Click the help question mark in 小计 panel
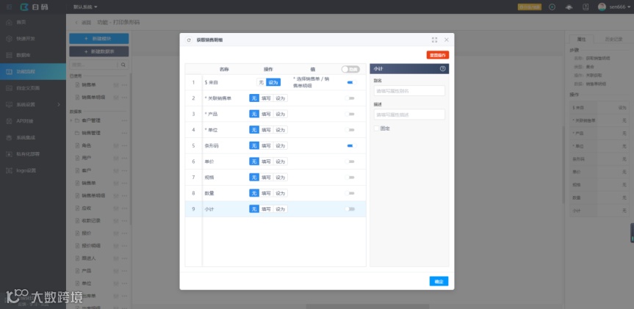The width and height of the screenshot is (634, 309). tap(443, 69)
